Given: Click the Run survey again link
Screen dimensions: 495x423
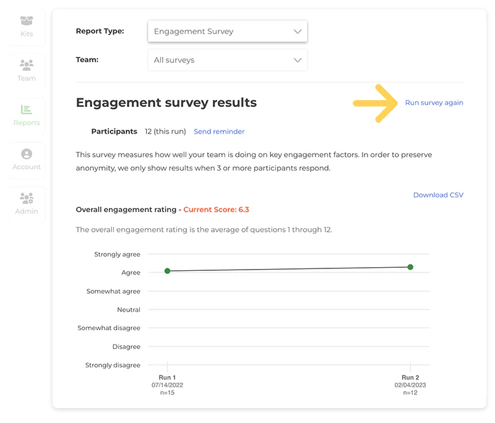Looking at the screenshot, I should 434,103.
